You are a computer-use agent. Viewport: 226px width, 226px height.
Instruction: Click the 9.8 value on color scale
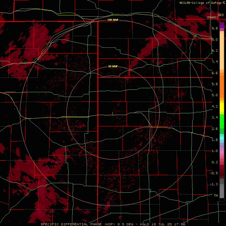click(x=215, y=28)
